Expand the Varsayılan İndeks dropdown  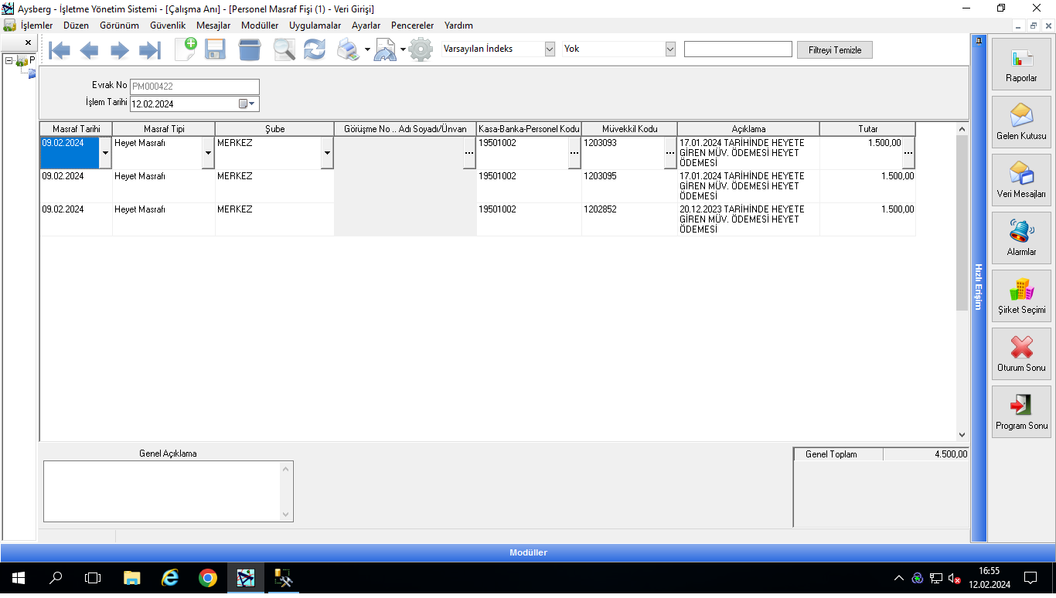550,49
